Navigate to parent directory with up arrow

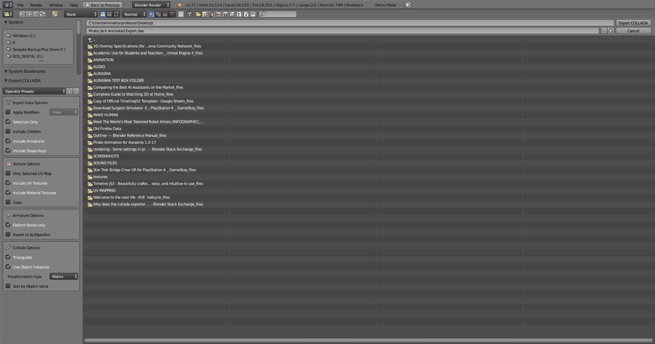click(35, 14)
